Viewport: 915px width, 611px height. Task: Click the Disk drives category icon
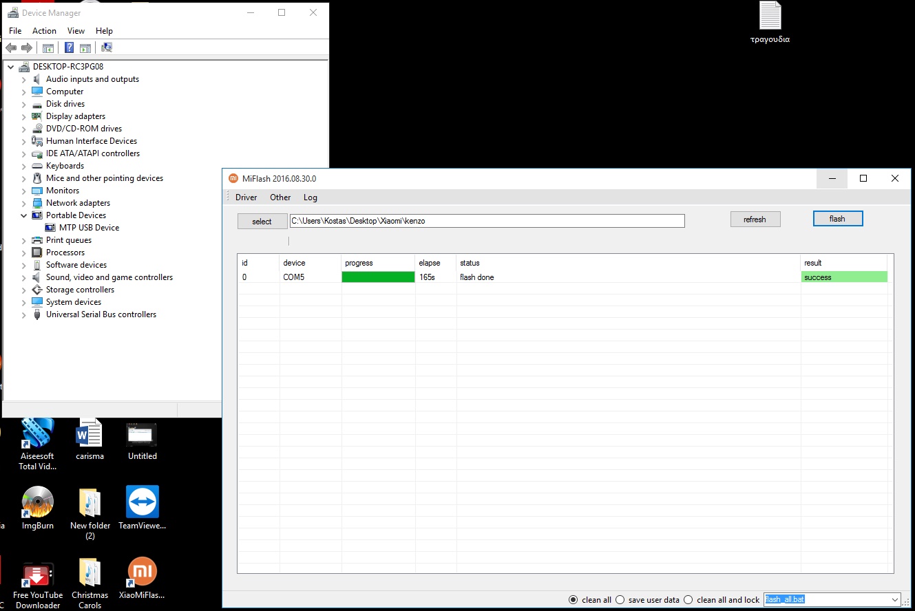click(37, 104)
